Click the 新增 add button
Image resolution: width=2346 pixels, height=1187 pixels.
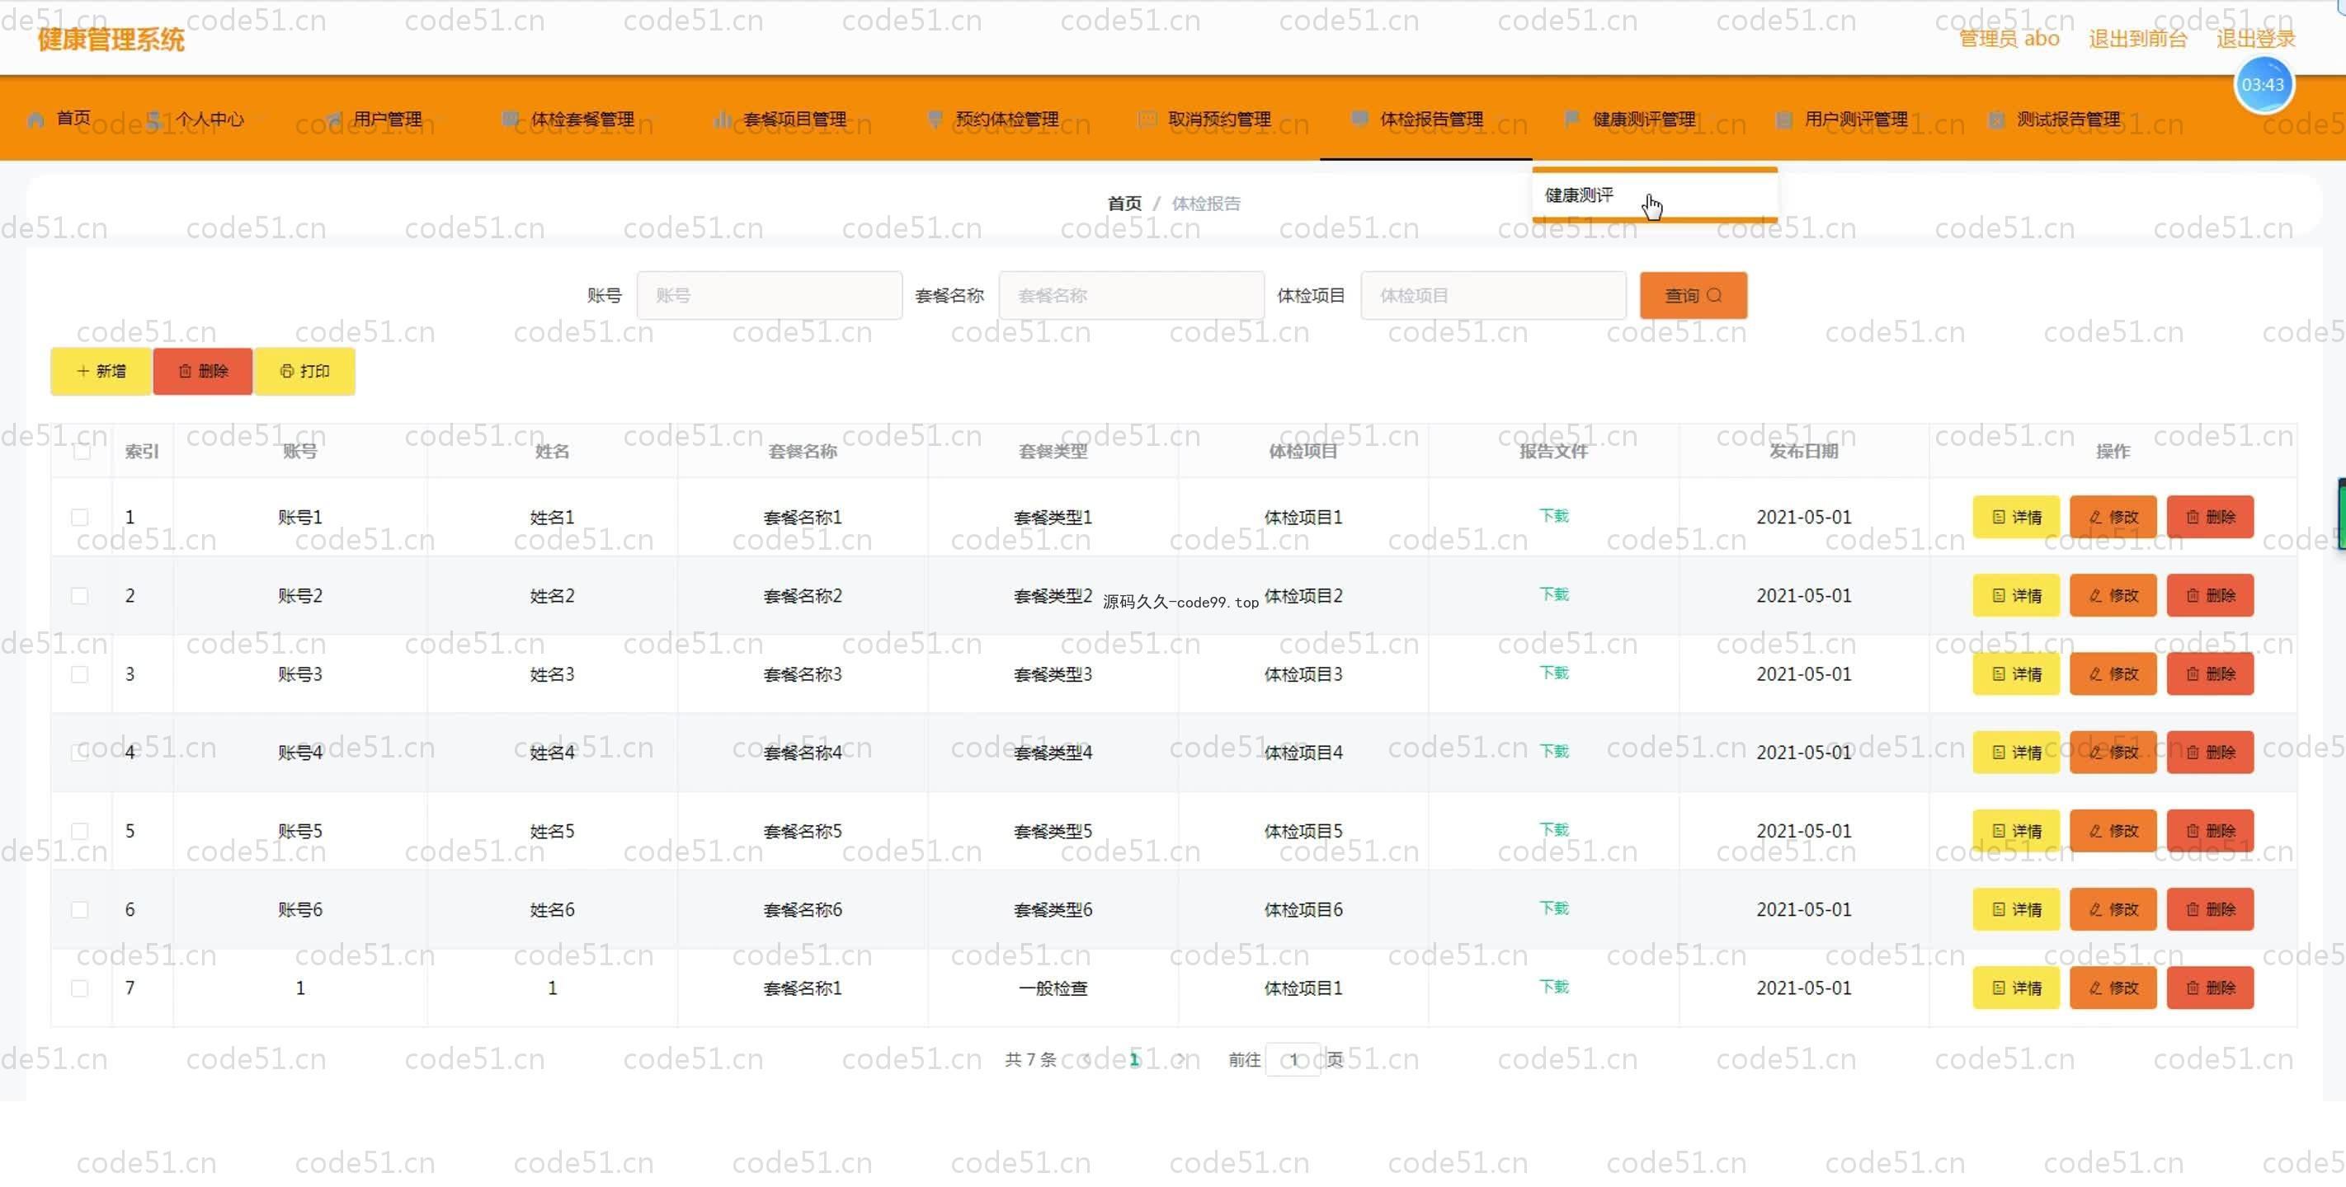pyautogui.click(x=100, y=372)
